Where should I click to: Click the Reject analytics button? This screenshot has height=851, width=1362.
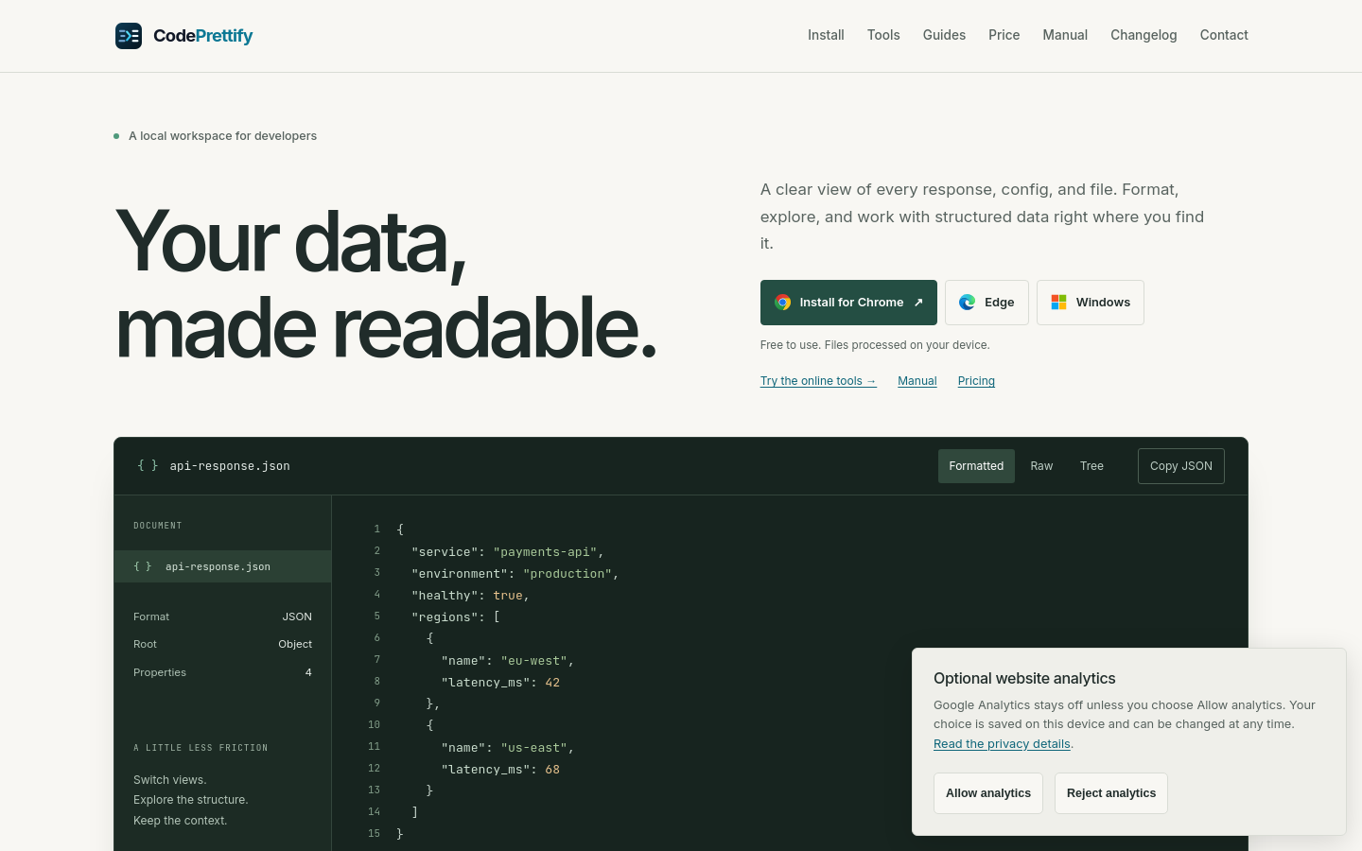click(1111, 793)
